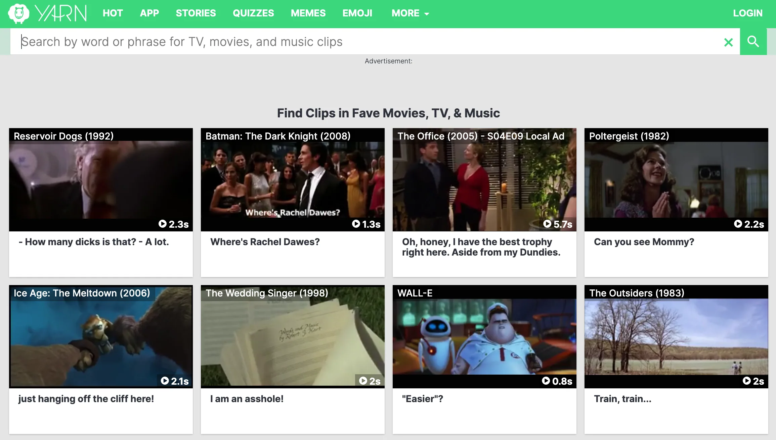Click the "Can you see Mommy?" caption
Screen dimensions: 776x440
(x=644, y=242)
